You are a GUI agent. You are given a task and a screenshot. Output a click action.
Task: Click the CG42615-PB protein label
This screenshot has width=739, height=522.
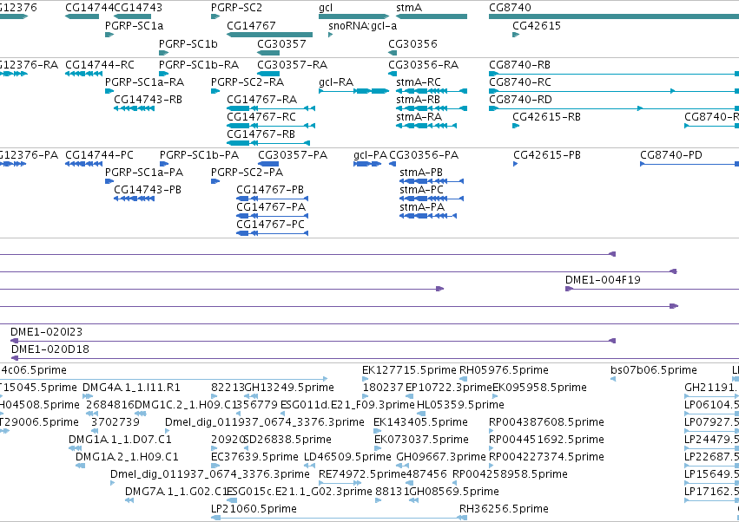547,155
